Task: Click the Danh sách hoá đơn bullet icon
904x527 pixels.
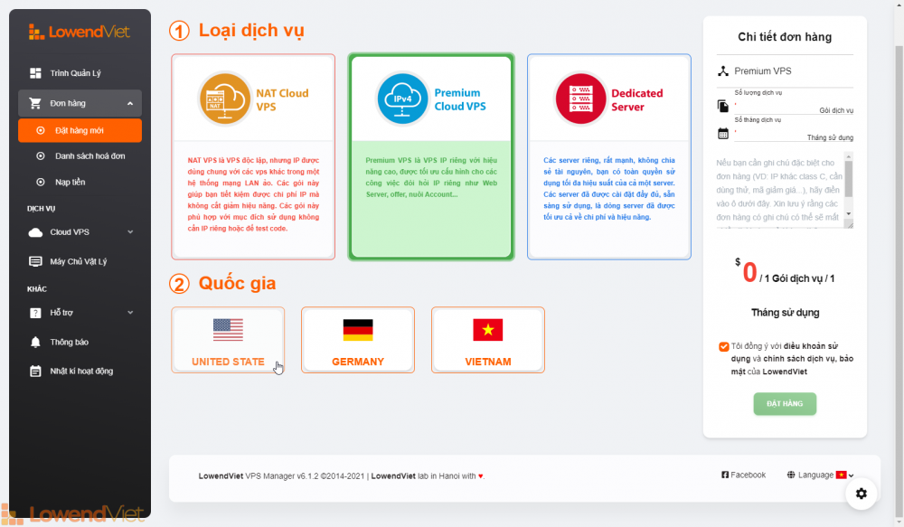Action: click(41, 156)
